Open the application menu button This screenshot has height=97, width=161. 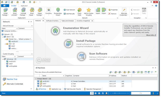(x=5, y=6)
